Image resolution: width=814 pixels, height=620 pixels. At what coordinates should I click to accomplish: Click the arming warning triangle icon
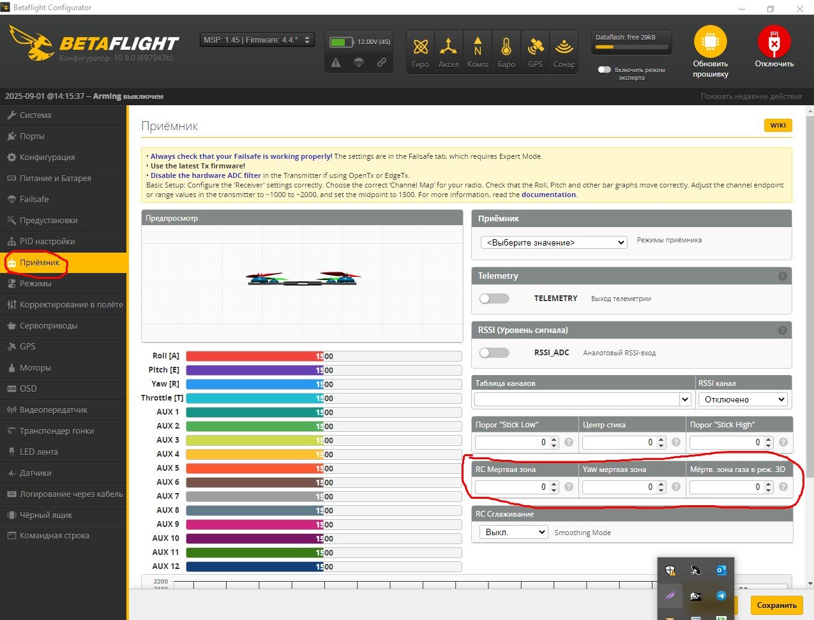[336, 63]
